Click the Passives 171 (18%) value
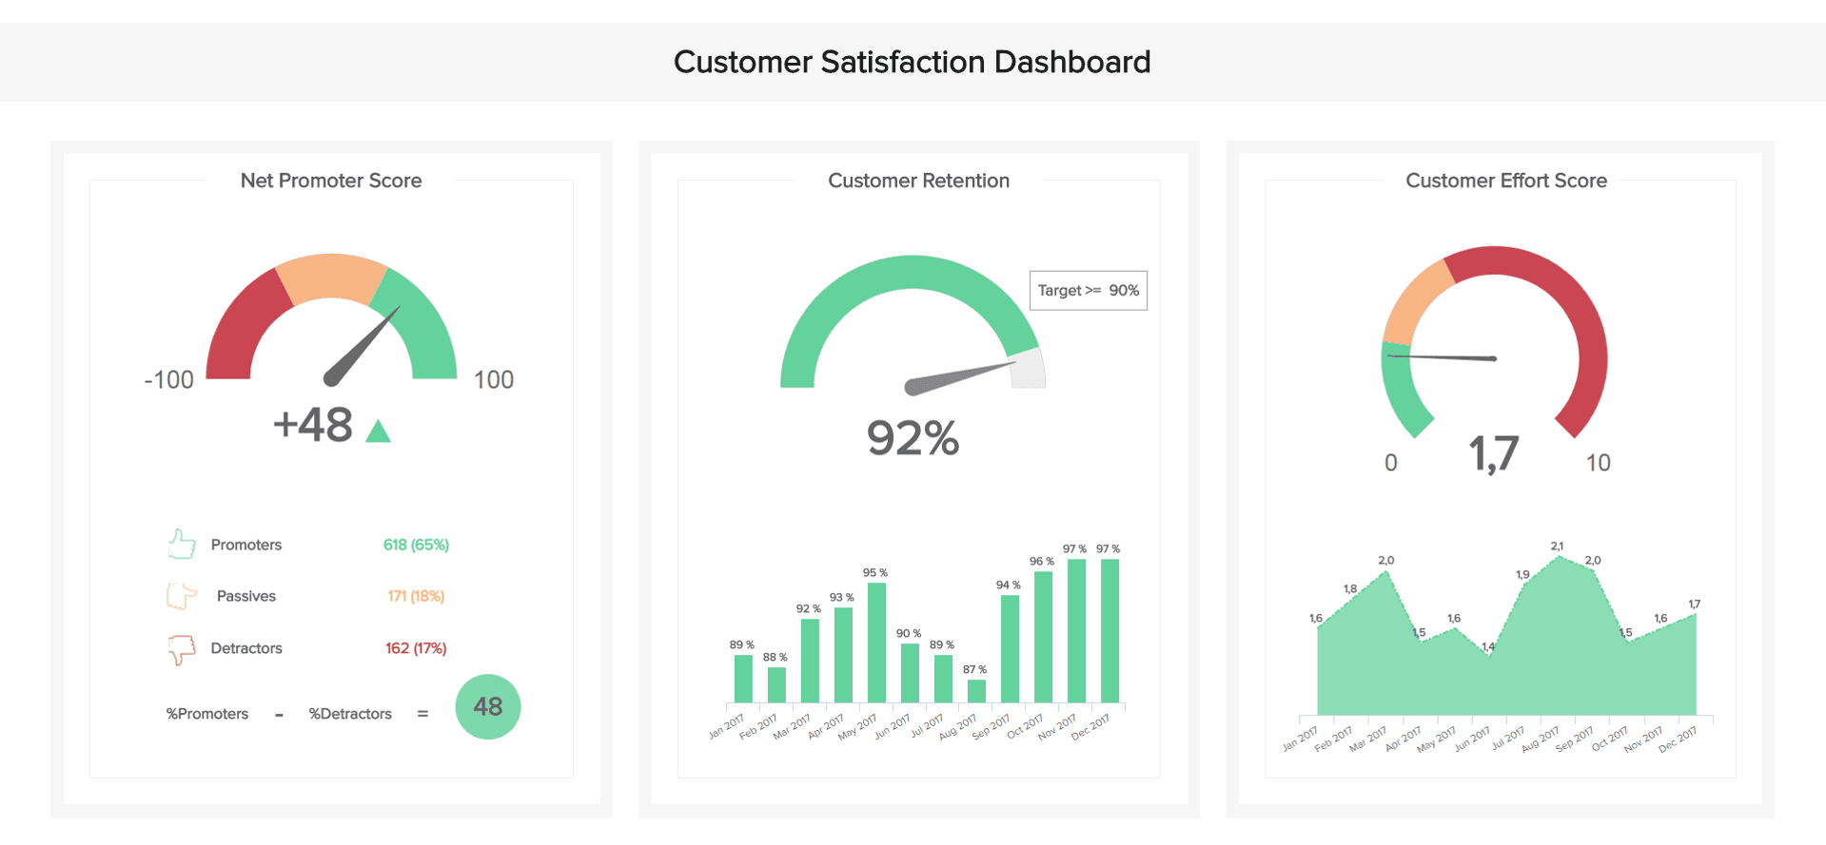The width and height of the screenshot is (1826, 845). click(416, 596)
